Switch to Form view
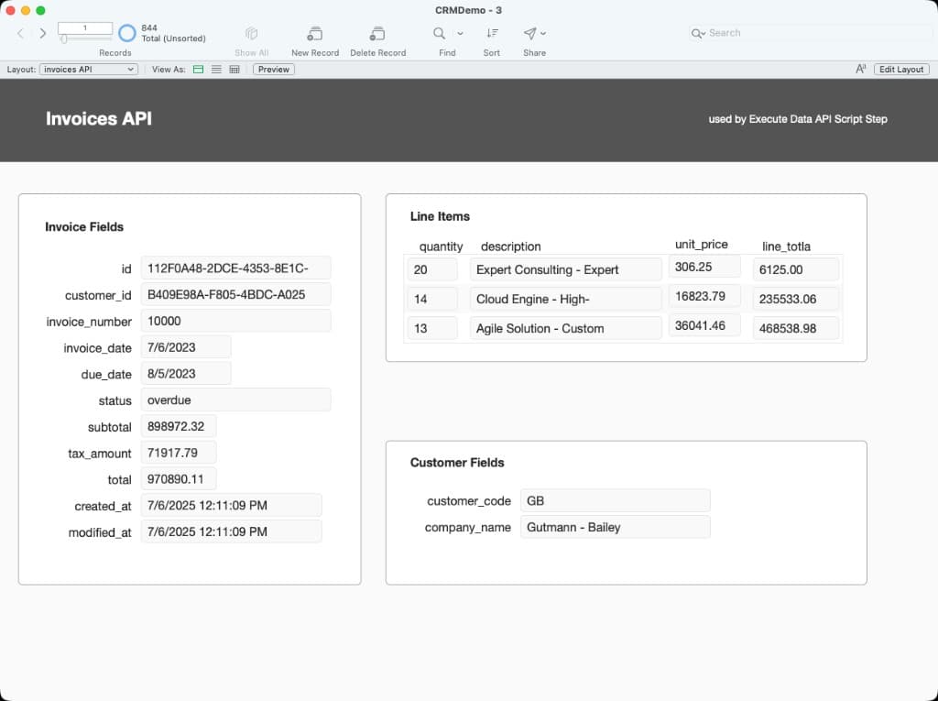 pos(198,70)
